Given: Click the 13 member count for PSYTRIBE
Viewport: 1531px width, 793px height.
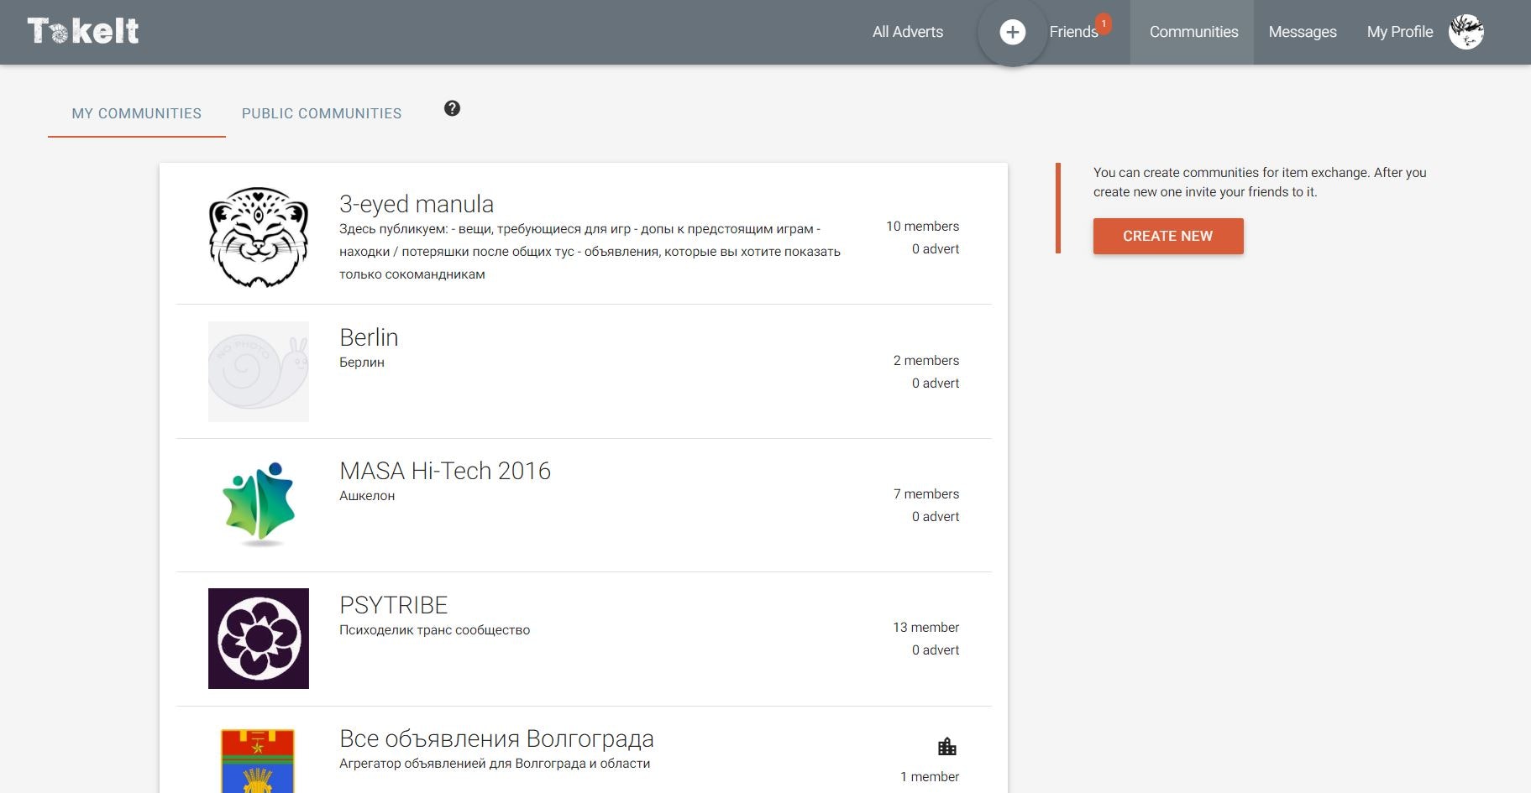Looking at the screenshot, I should (x=925, y=627).
